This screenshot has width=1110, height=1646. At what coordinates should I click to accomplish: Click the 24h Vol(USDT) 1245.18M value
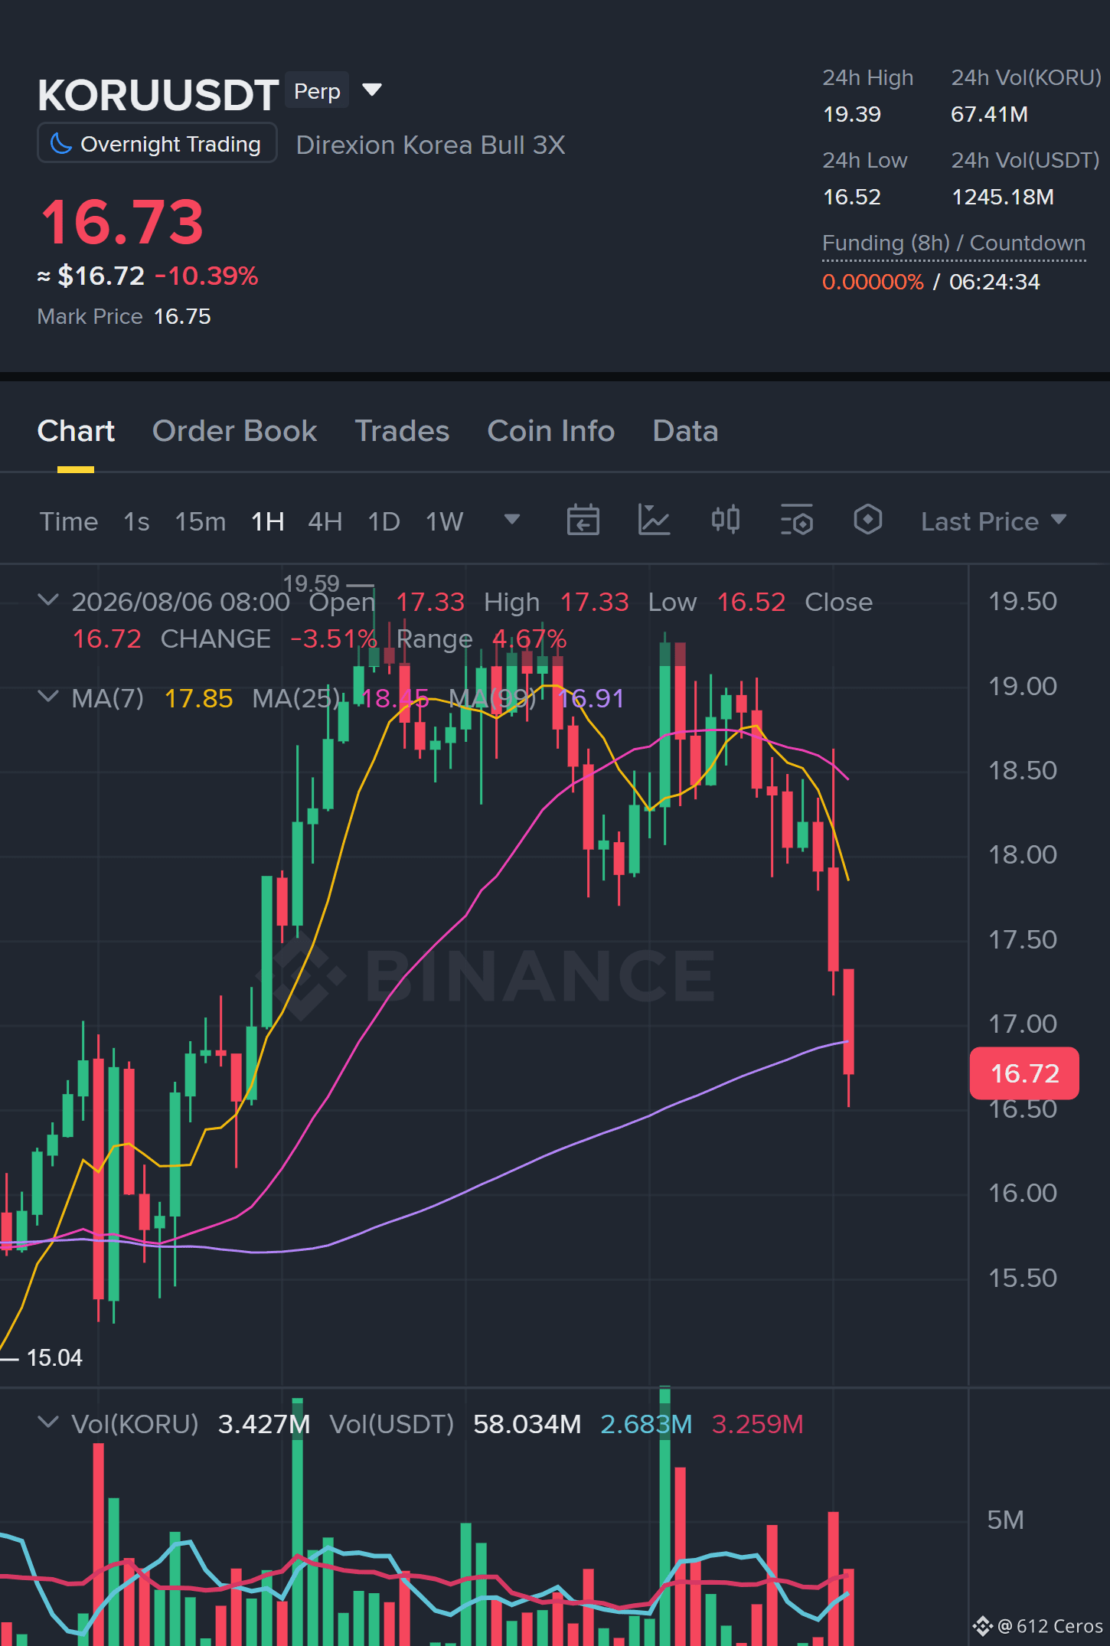click(x=1002, y=197)
